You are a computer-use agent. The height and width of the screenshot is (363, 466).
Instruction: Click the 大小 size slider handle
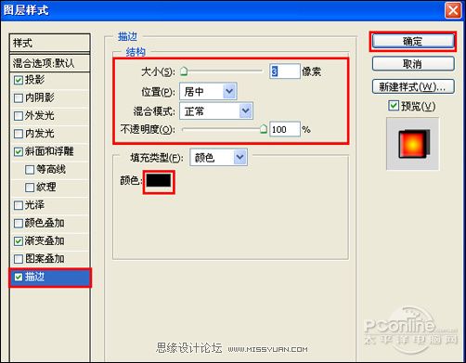point(184,71)
